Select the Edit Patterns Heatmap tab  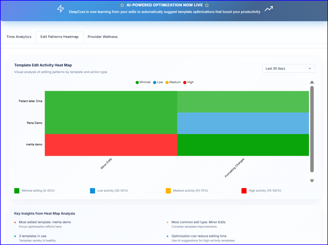(x=59, y=37)
